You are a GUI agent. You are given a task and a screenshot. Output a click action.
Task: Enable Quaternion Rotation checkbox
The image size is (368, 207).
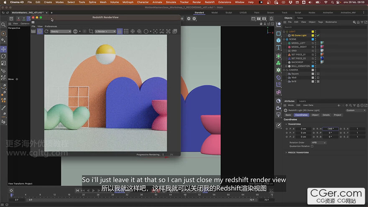tap(312, 146)
